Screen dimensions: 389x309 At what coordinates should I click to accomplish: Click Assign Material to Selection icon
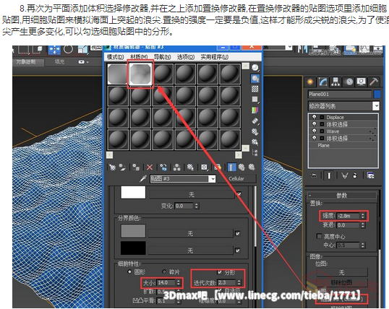(136, 167)
